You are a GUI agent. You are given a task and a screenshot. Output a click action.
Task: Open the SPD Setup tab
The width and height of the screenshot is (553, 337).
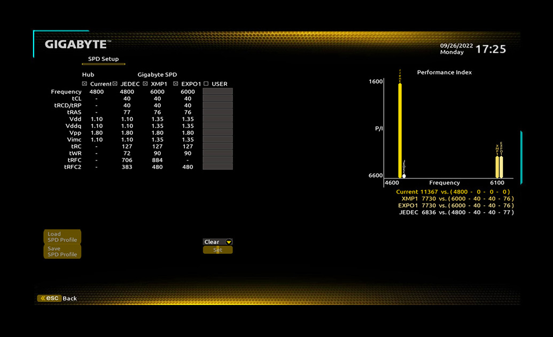point(104,59)
